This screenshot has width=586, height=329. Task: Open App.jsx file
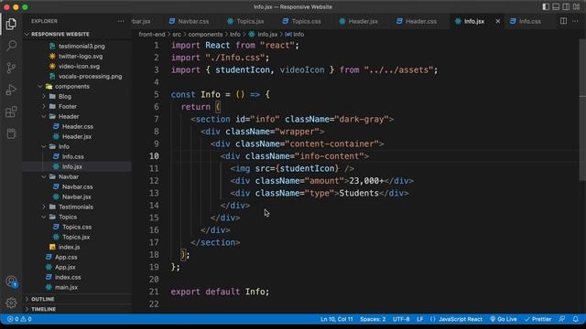(x=65, y=268)
